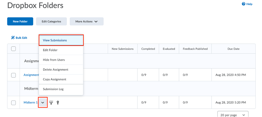The height and width of the screenshot is (117, 262).
Task: Check the Midterm 1 row checkbox
Action: tap(13, 103)
